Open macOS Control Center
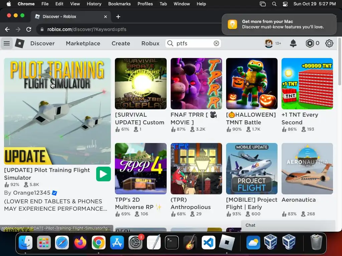 (285, 4)
